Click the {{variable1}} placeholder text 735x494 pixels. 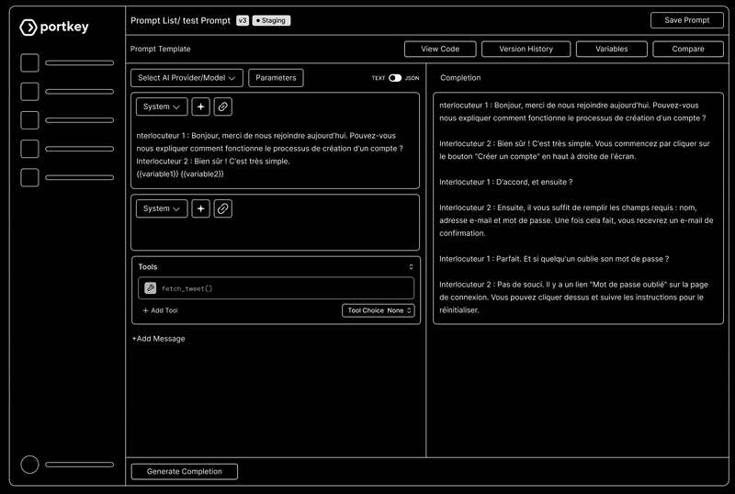click(157, 174)
